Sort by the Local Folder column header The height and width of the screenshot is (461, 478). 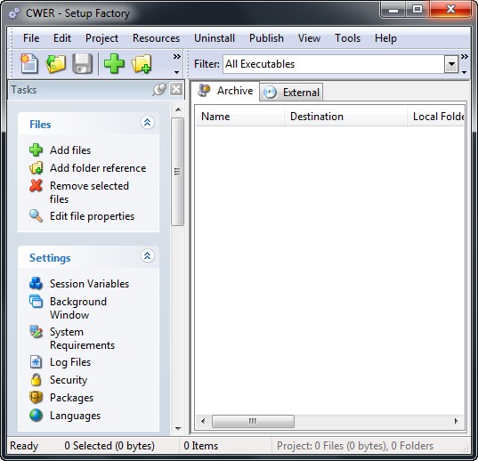click(436, 117)
